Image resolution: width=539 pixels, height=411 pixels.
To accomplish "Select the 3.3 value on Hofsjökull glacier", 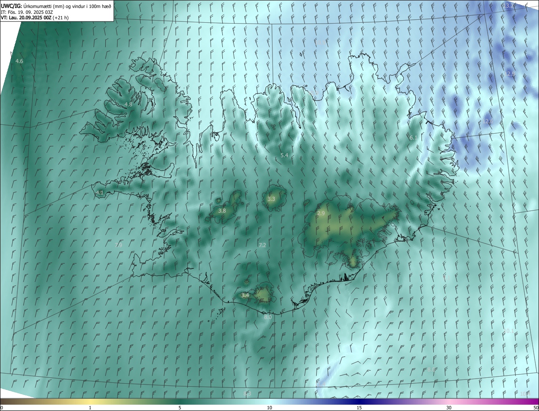I will (271, 199).
